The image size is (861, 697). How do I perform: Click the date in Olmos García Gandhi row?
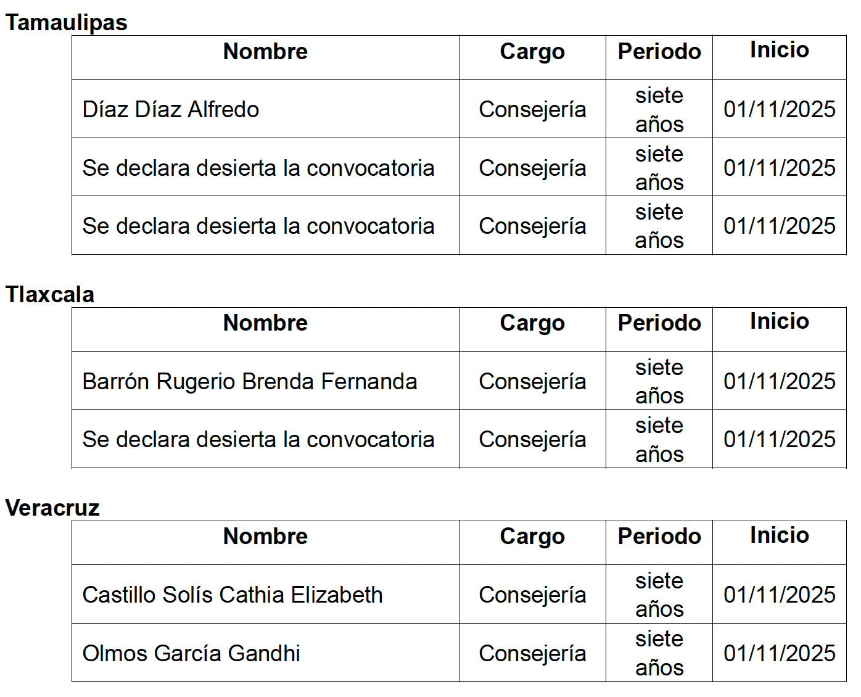pyautogui.click(x=780, y=653)
